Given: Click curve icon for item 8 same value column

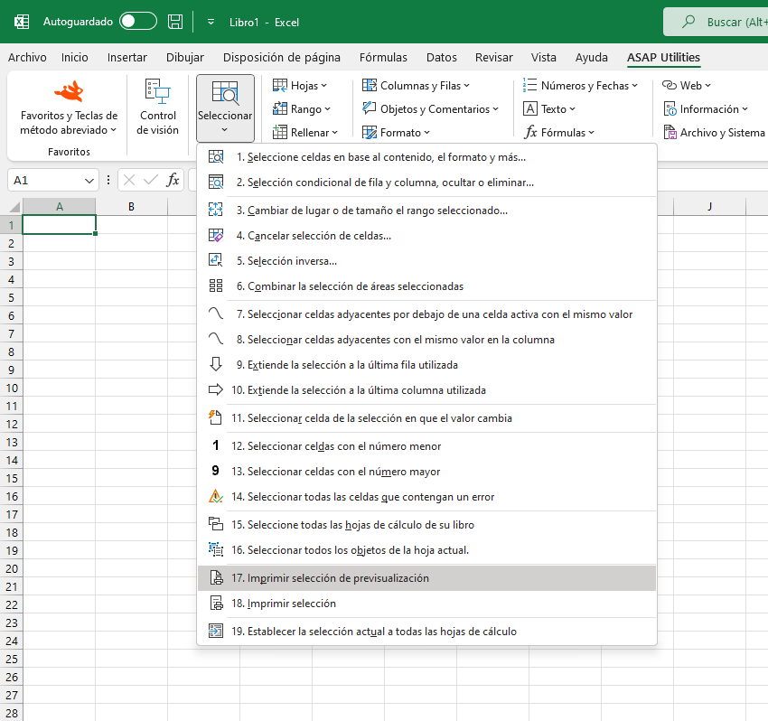Looking at the screenshot, I should tap(216, 339).
